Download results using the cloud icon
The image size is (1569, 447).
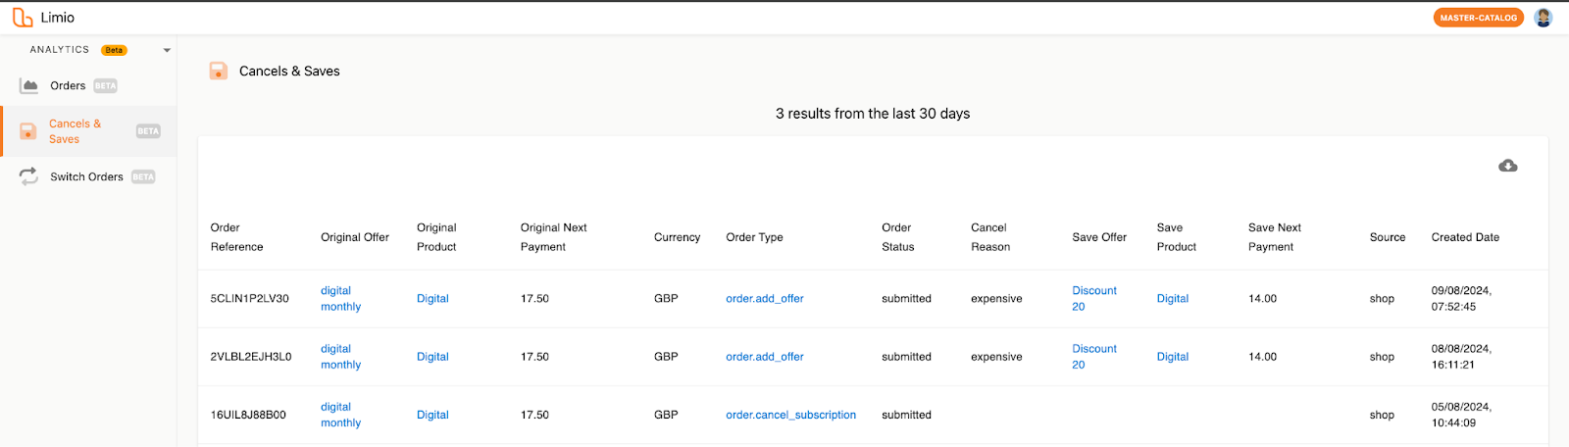(1508, 166)
